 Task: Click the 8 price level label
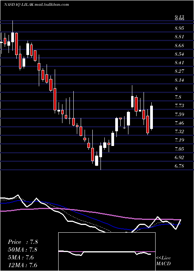click(x=176, y=89)
